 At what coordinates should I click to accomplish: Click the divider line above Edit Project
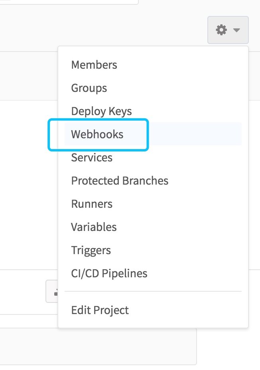click(153, 292)
